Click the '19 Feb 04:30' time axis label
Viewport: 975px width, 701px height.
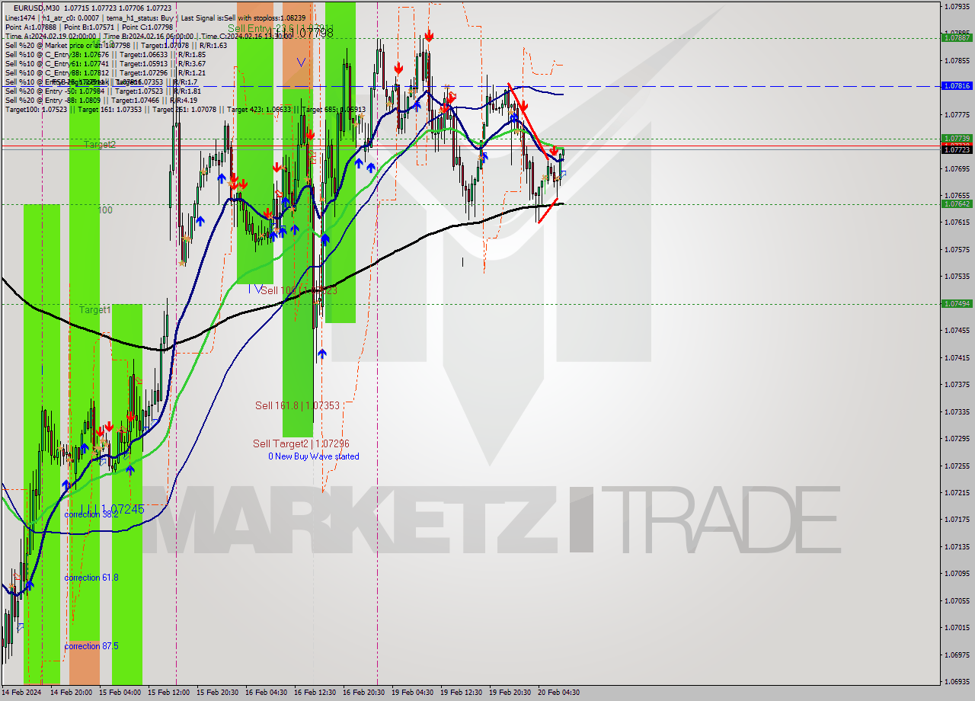[x=412, y=693]
